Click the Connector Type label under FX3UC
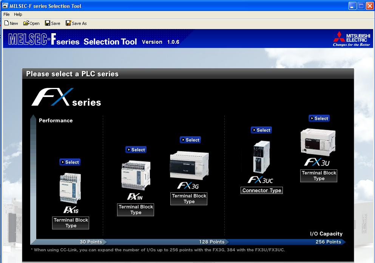The height and width of the screenshot is (263, 375). [262, 191]
